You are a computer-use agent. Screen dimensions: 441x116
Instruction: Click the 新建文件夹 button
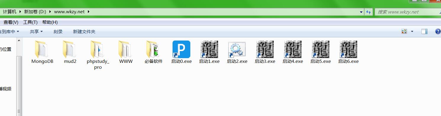tap(84, 31)
